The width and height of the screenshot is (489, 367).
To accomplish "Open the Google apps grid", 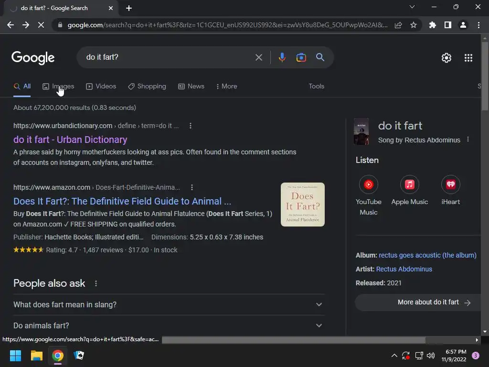I will tap(468, 58).
